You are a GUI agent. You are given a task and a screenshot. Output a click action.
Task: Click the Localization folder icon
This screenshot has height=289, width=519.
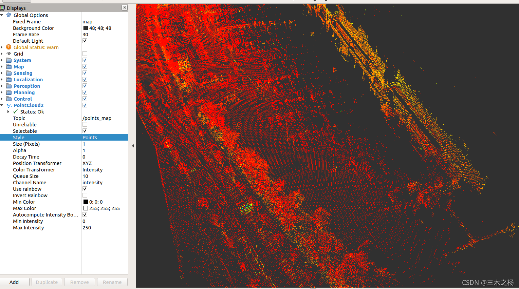[9, 79]
